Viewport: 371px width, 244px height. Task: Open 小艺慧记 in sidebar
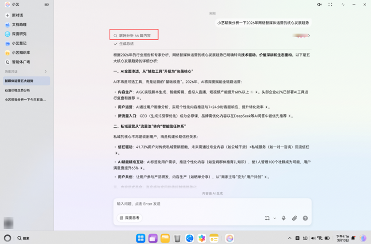(16, 43)
